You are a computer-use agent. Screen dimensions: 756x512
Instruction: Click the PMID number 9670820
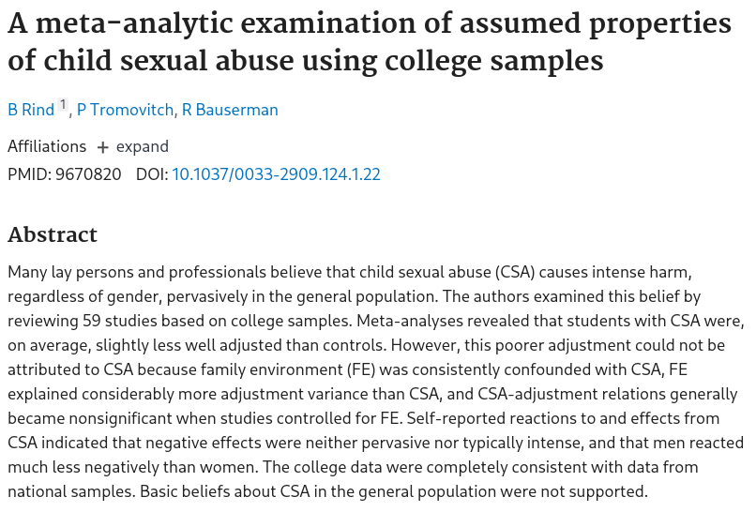click(x=89, y=174)
